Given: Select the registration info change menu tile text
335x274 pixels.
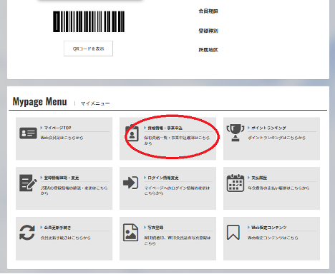Looking at the screenshot, I should 62,178.
